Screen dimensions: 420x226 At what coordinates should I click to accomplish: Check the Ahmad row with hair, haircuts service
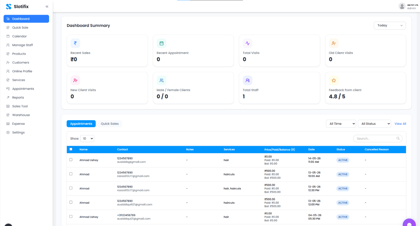(71, 188)
